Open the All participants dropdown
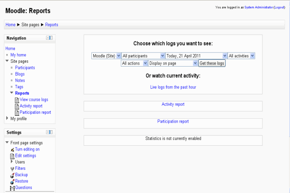This screenshot has height=193, width=290. pos(143,56)
